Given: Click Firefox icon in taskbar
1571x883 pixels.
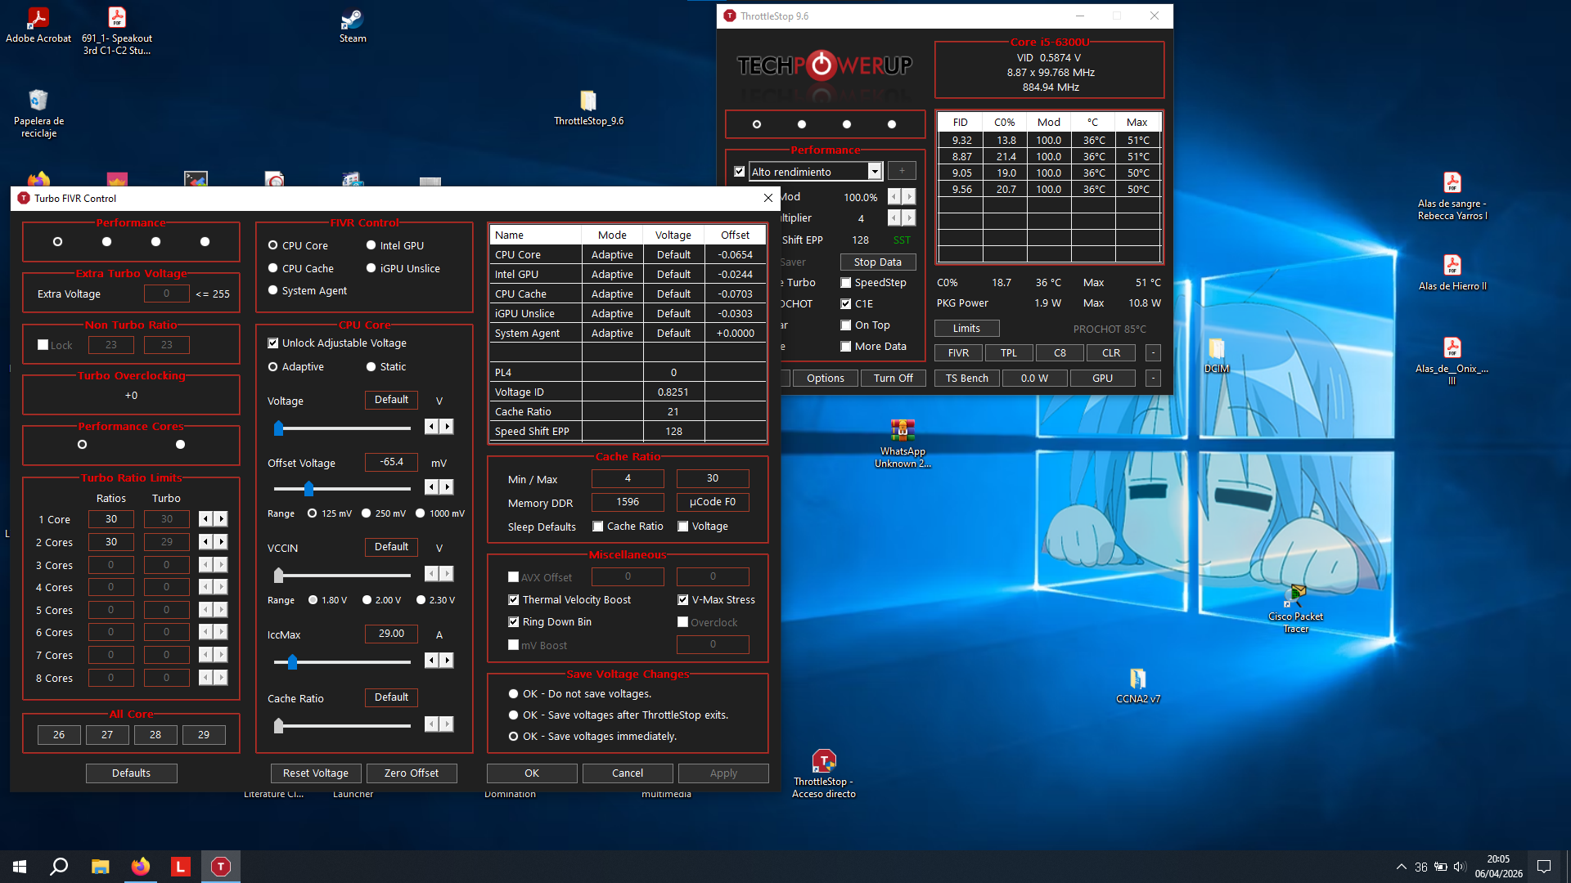Looking at the screenshot, I should (141, 867).
